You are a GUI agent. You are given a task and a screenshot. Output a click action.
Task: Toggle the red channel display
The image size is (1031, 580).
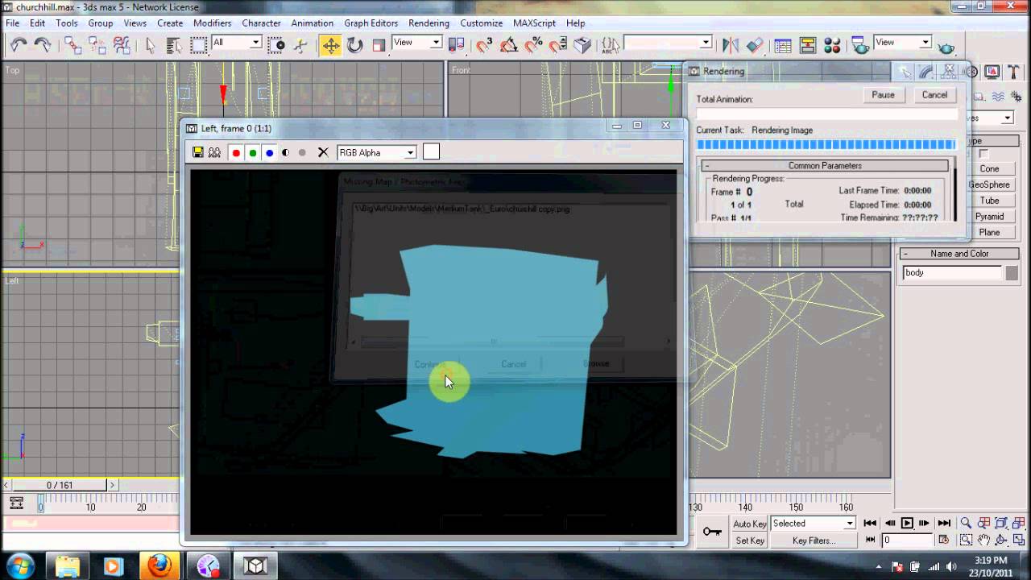236,152
